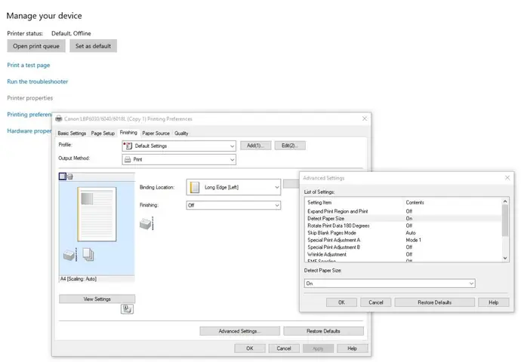
Task: Close the Advanced Settings dialog
Action: [x=507, y=178]
